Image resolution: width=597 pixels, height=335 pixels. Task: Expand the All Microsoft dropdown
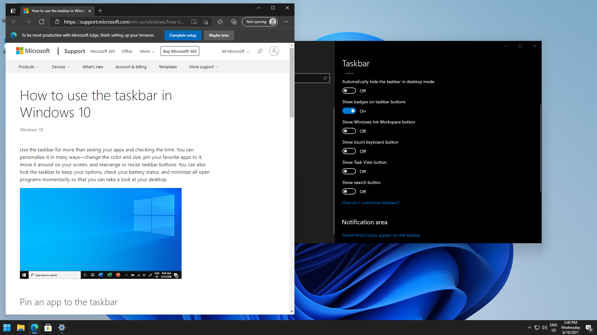pos(235,51)
